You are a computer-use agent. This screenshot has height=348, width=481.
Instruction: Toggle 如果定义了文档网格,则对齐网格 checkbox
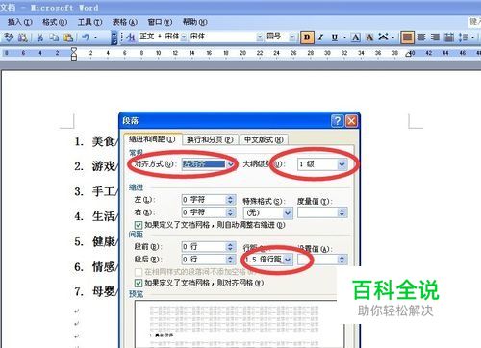139,283
